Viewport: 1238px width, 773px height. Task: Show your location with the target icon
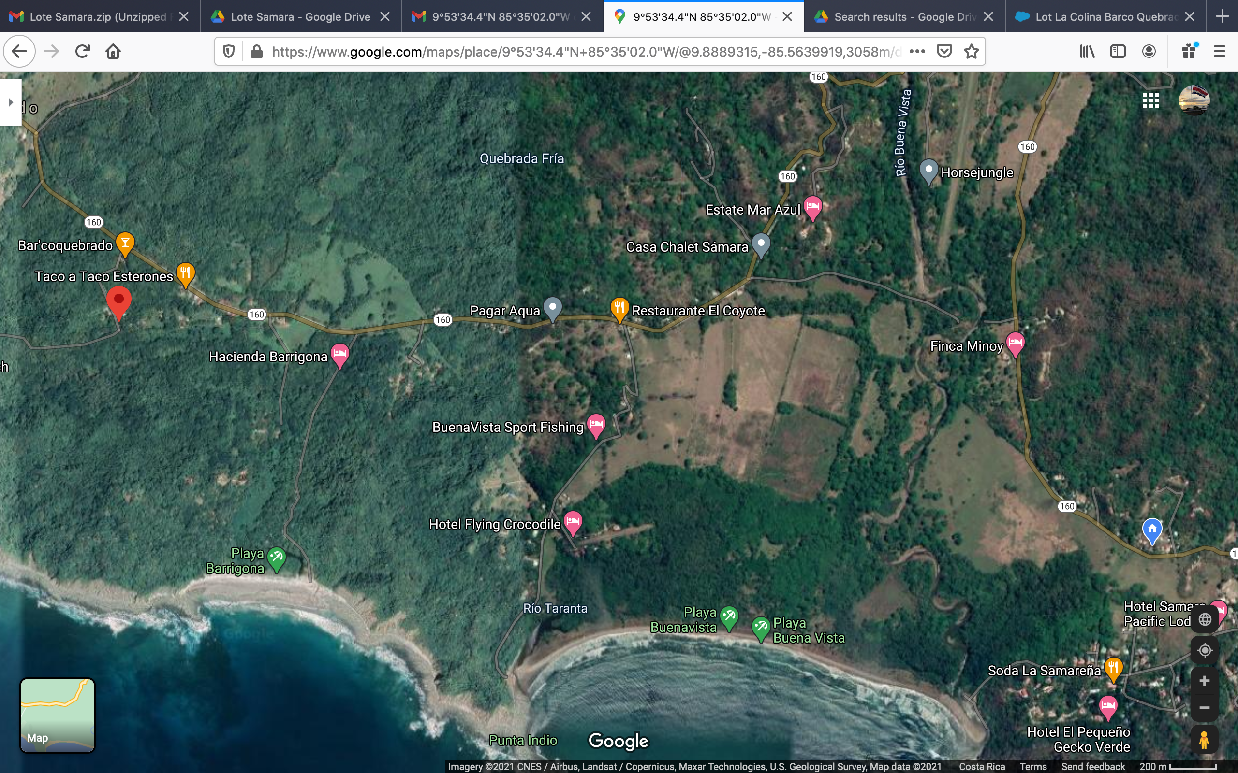[x=1204, y=650]
